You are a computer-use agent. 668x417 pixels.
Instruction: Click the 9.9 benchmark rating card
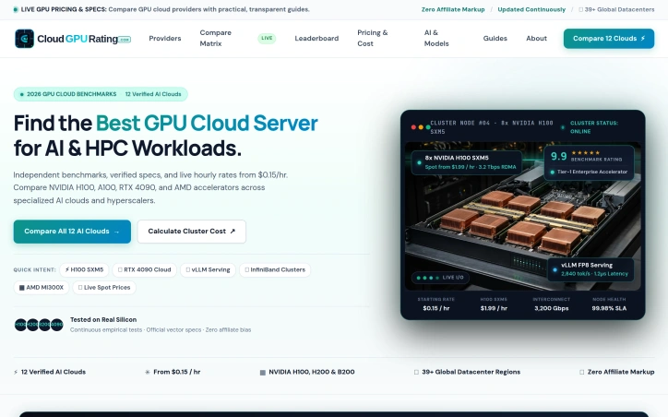pyautogui.click(x=589, y=162)
